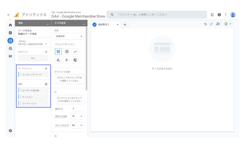Click the ランディング ページ dimension
The width and height of the screenshot is (245, 147).
tap(33, 74)
